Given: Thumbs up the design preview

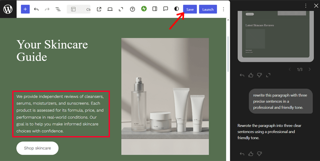Looking at the screenshot, I should pyautogui.click(x=251, y=75).
